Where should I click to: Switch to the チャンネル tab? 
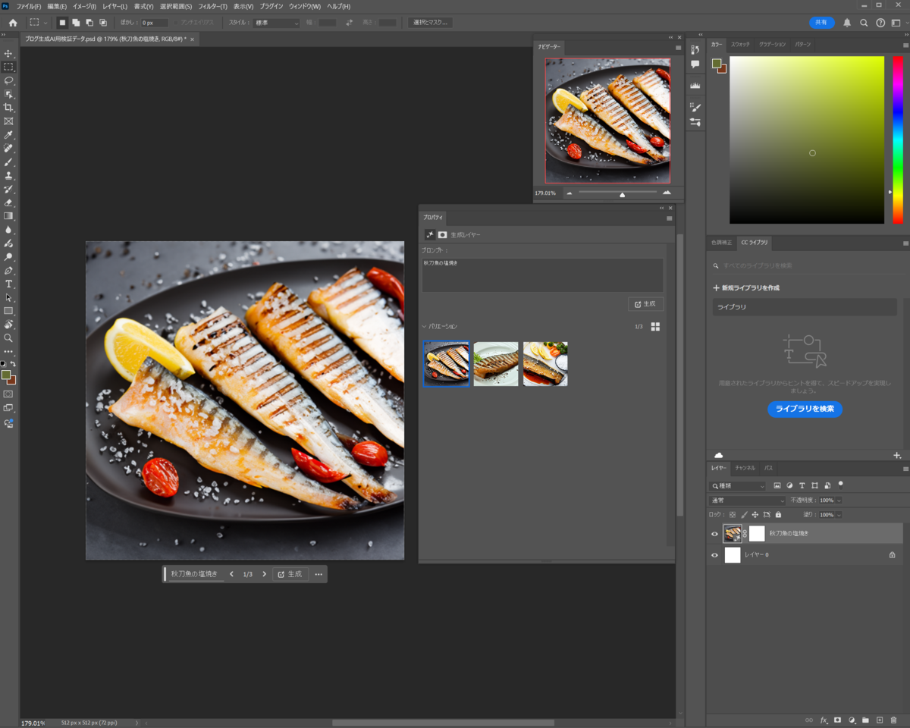click(745, 468)
